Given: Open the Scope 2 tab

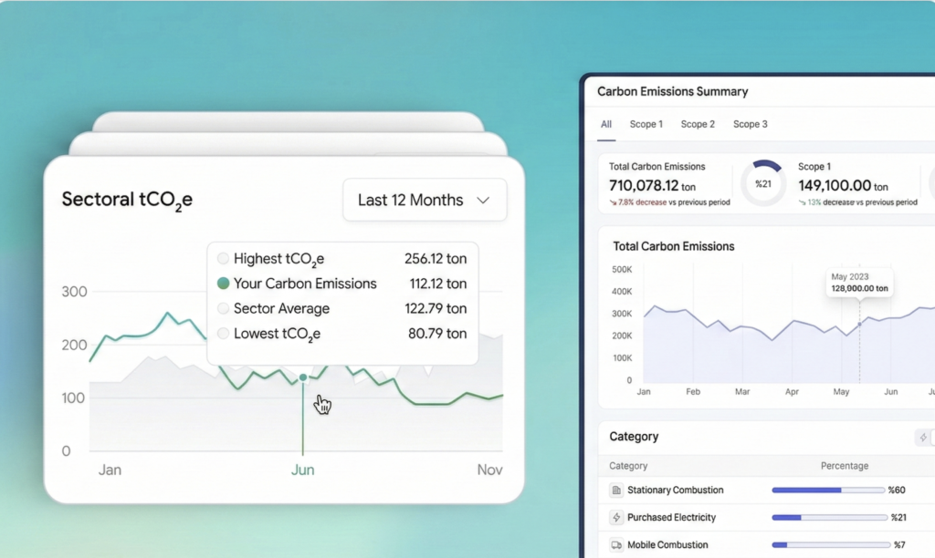Looking at the screenshot, I should tap(698, 124).
